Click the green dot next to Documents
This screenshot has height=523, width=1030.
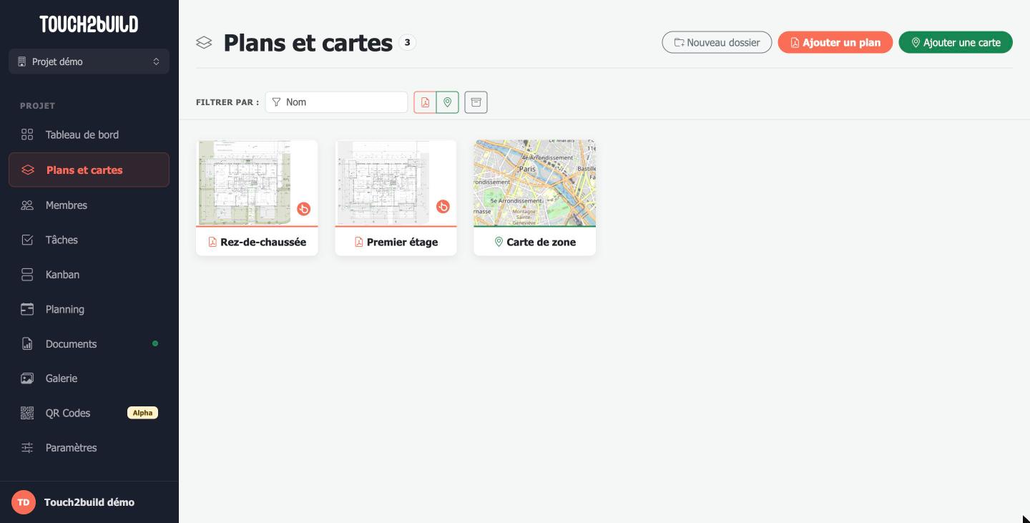[x=155, y=343]
